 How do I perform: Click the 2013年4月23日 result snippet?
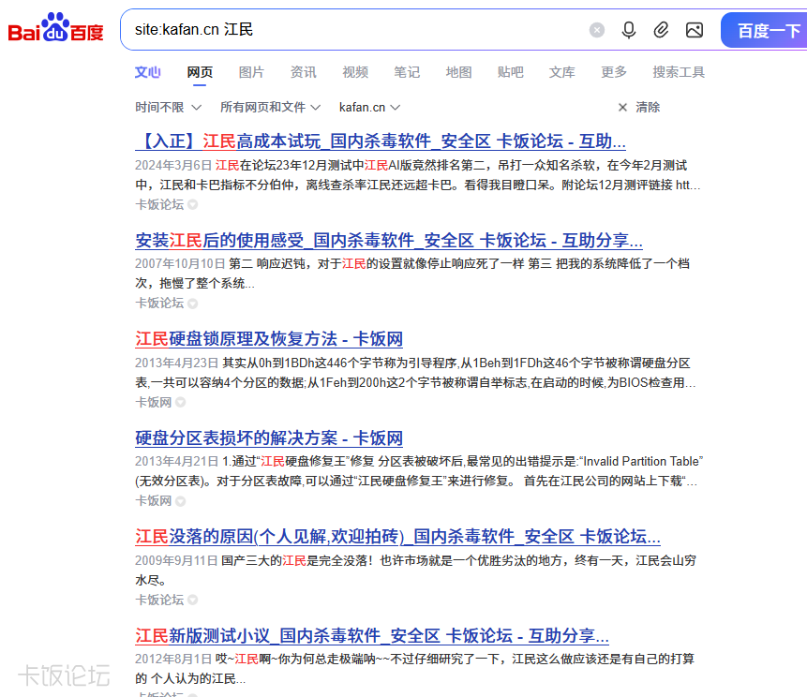(x=415, y=373)
